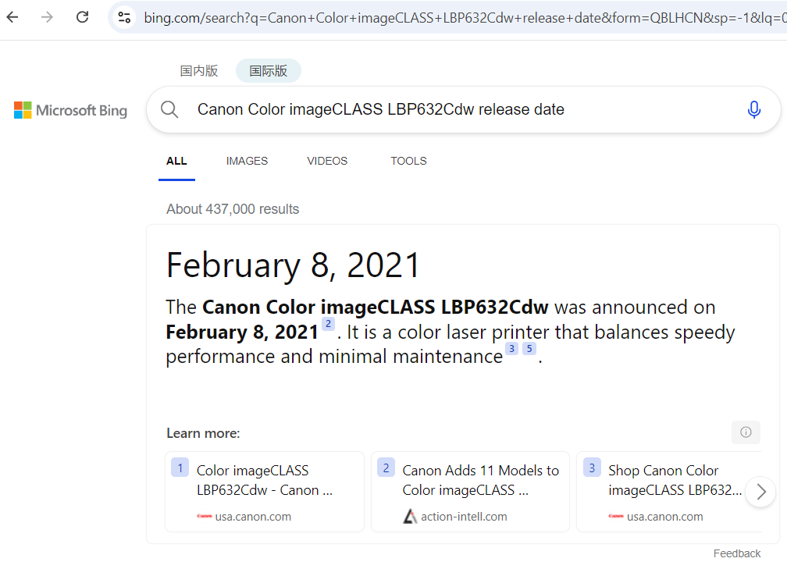The width and height of the screenshot is (787, 569).
Task: Open site information icon in address bar
Action: coord(123,17)
